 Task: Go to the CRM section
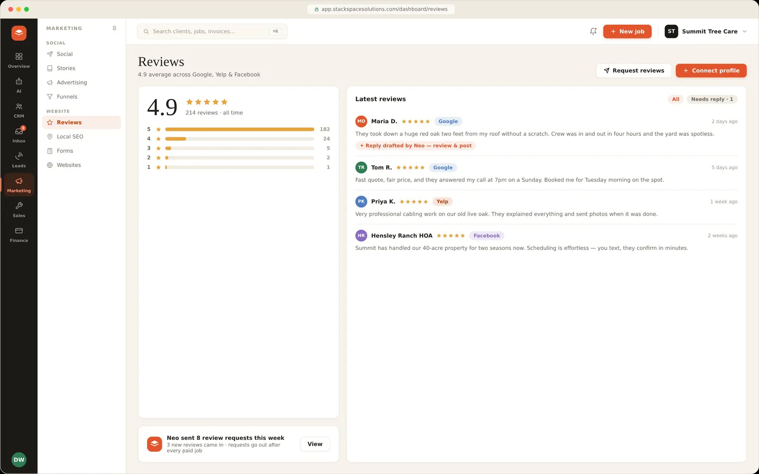19,110
